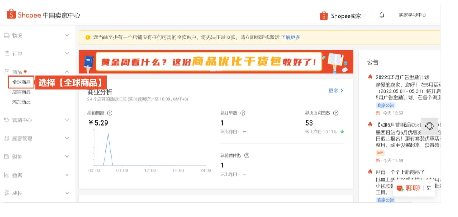The height and width of the screenshot is (217, 458).
Task: Click the sales line chart peak
Action: pyautogui.click(x=108, y=134)
